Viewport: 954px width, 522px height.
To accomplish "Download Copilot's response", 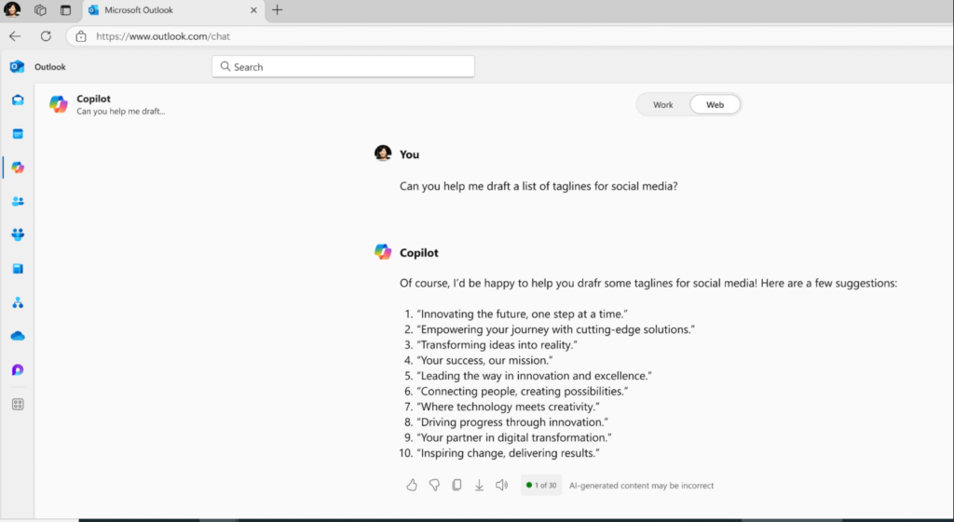I will coord(480,485).
